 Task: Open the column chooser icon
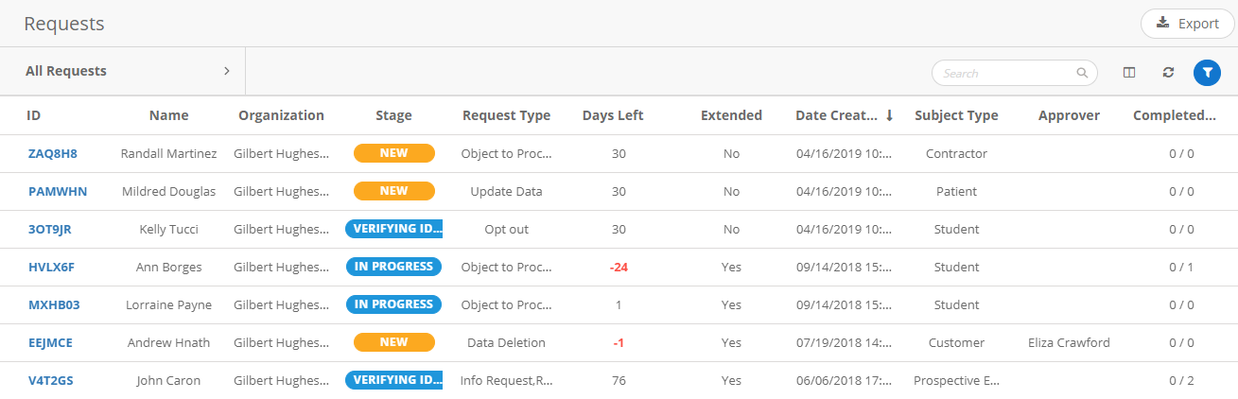[1129, 73]
